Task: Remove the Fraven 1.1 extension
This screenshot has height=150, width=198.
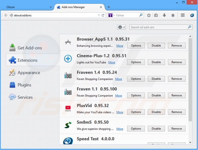Action: 177,96
